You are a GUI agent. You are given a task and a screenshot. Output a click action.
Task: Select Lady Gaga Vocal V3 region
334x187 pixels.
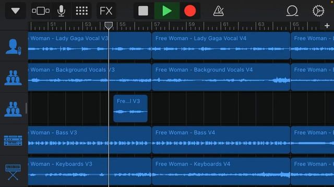coord(90,46)
